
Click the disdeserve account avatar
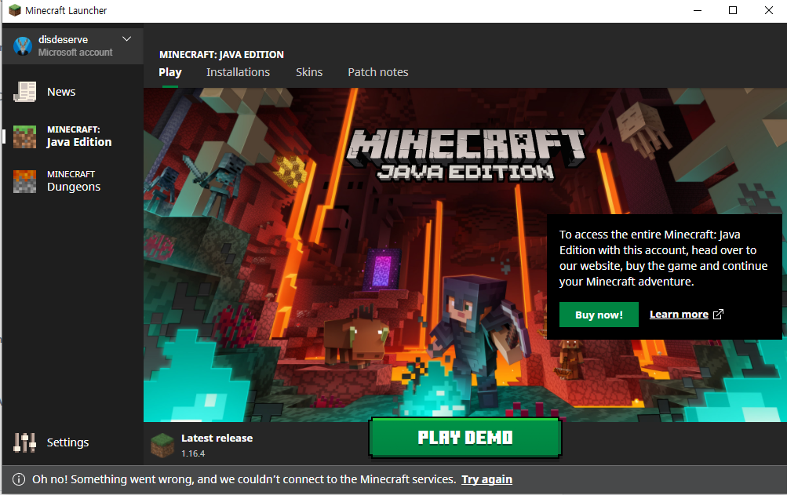23,46
